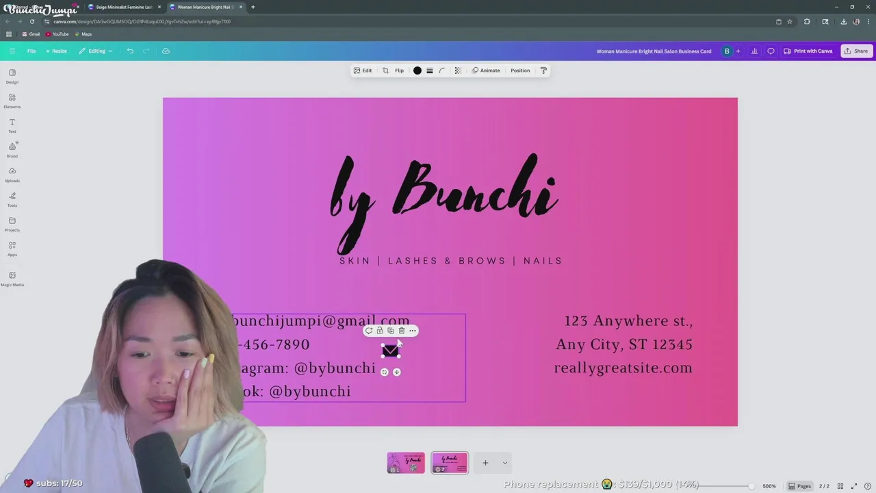876x493 pixels.
Task: Open grid view of pages
Action: pyautogui.click(x=840, y=486)
